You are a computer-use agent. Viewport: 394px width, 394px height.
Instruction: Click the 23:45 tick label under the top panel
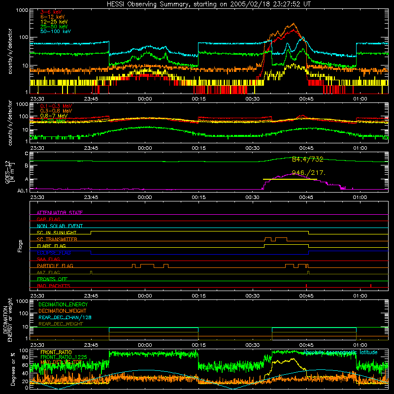pyautogui.click(x=91, y=99)
